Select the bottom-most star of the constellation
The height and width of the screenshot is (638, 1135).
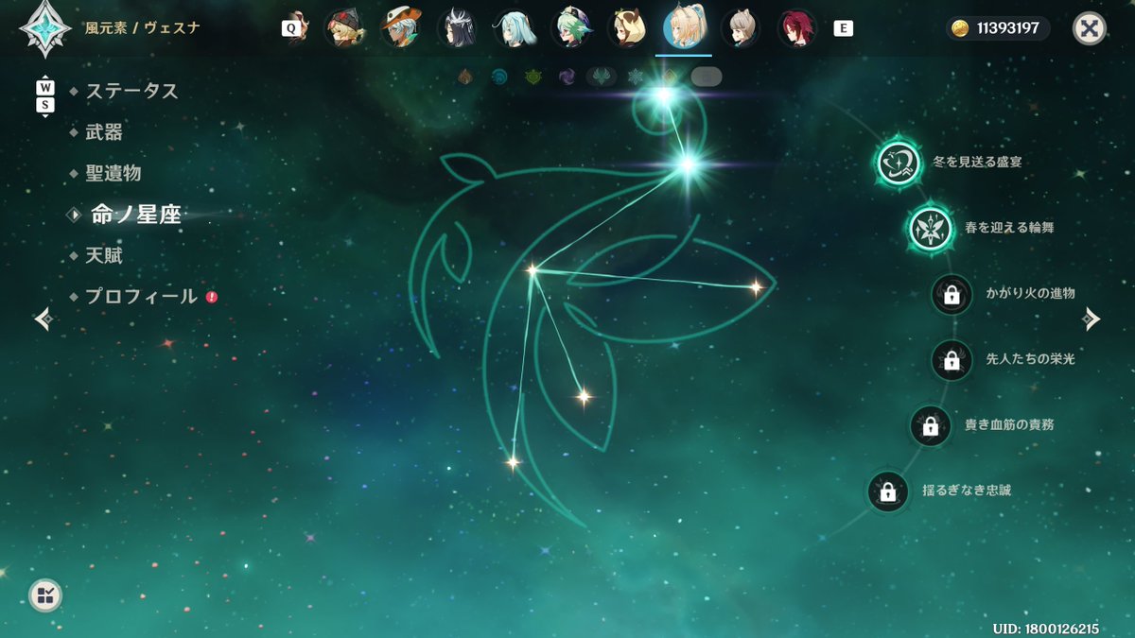(513, 463)
